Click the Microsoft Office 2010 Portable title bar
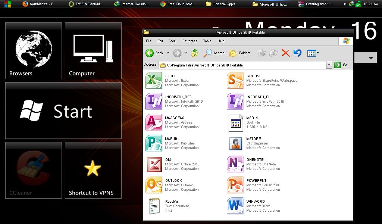Viewport: 382px width, 224px height. pyautogui.click(x=248, y=32)
